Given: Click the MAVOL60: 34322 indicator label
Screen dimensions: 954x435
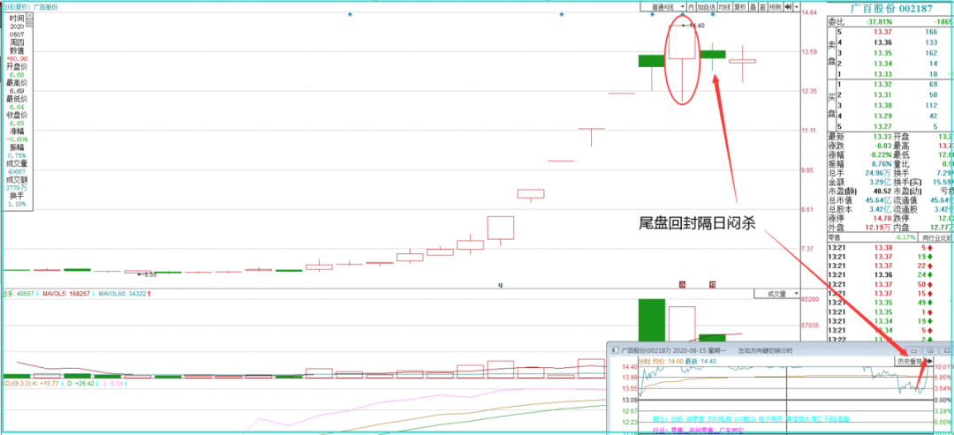Looking at the screenshot, I should tap(121, 294).
